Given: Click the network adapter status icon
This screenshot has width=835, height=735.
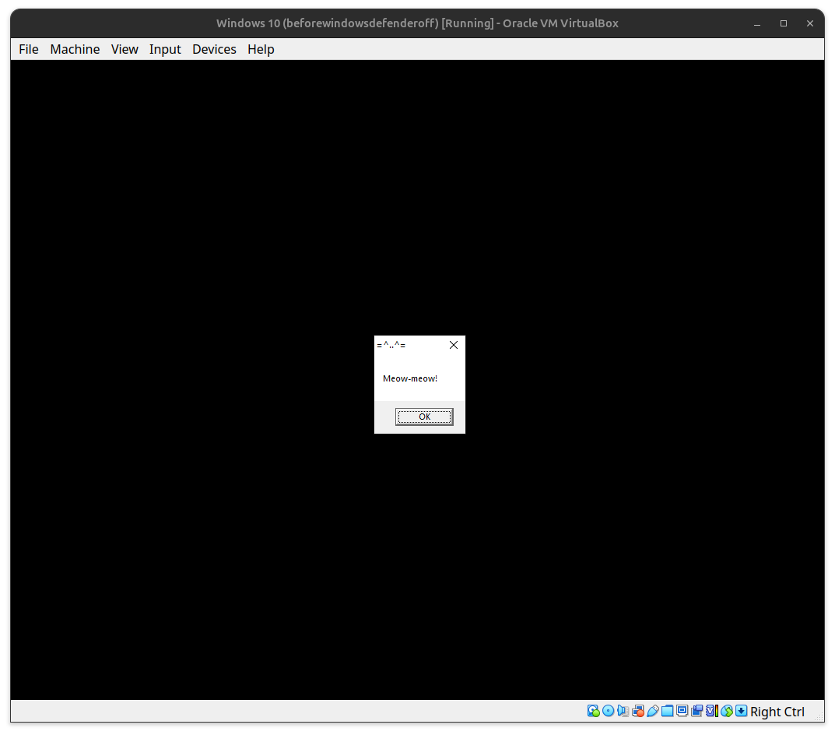Looking at the screenshot, I should pyautogui.click(x=638, y=711).
